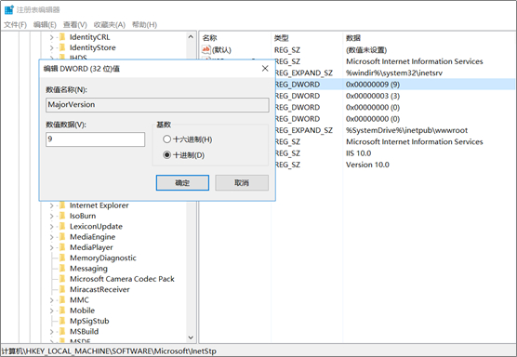
Task: Click the MSBuild folder icon
Action: (62, 331)
